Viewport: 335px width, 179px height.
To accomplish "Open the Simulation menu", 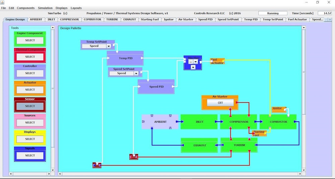I will pyautogui.click(x=45, y=8).
